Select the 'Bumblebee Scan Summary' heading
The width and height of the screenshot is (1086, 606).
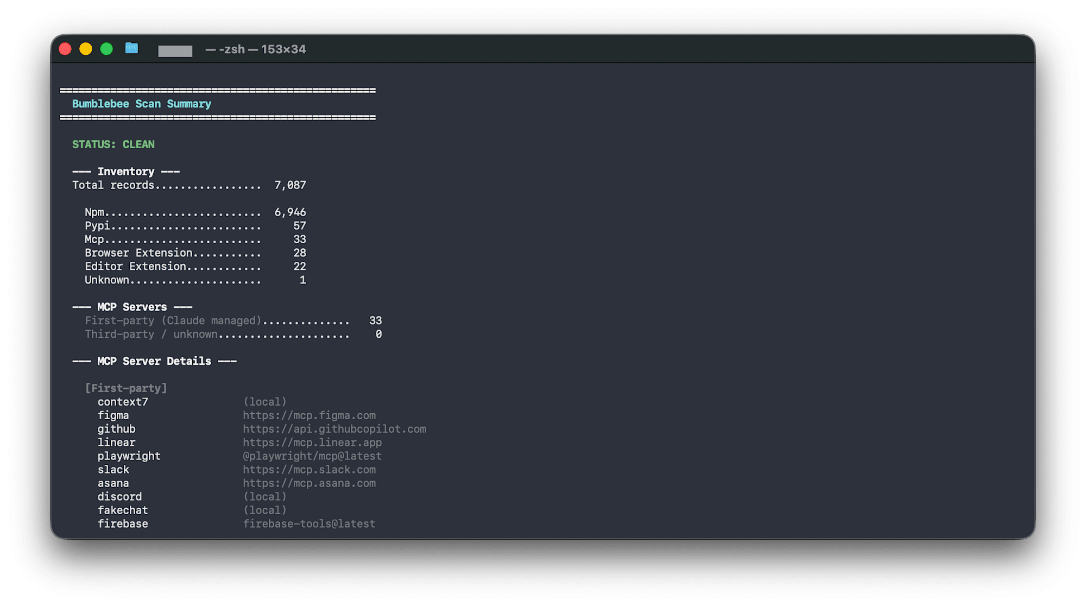tap(142, 104)
